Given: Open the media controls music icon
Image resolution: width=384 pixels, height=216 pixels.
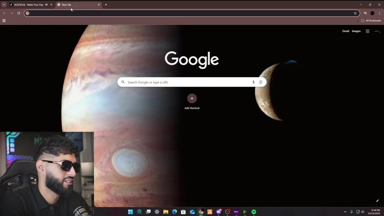Looking at the screenshot, I should 365,13.
